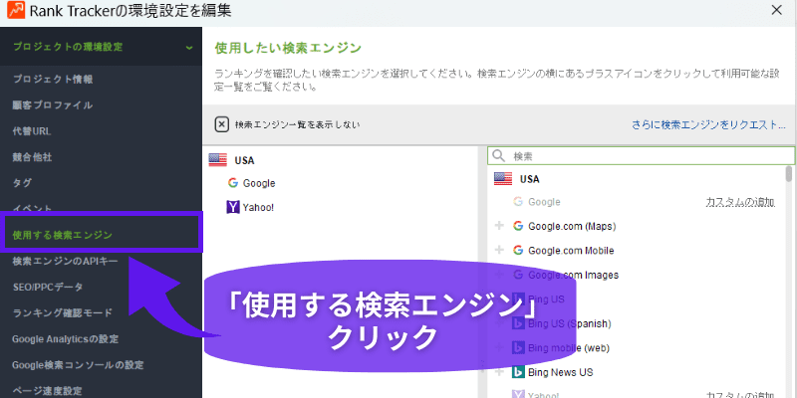
Task: Click the 検索 search engine input field
Action: (x=641, y=156)
